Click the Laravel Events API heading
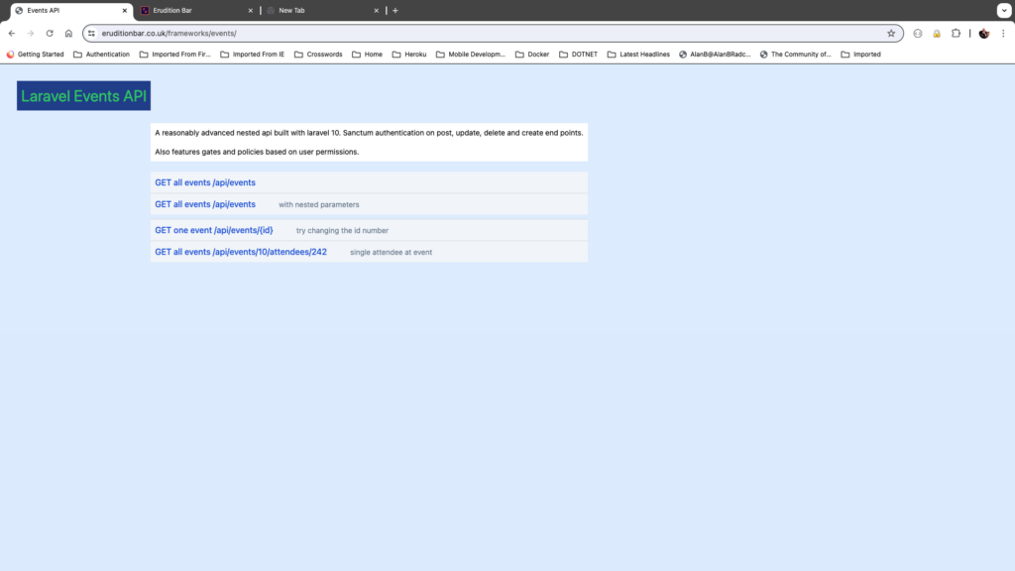Screen dimensions: 1015x571 (x=83, y=96)
